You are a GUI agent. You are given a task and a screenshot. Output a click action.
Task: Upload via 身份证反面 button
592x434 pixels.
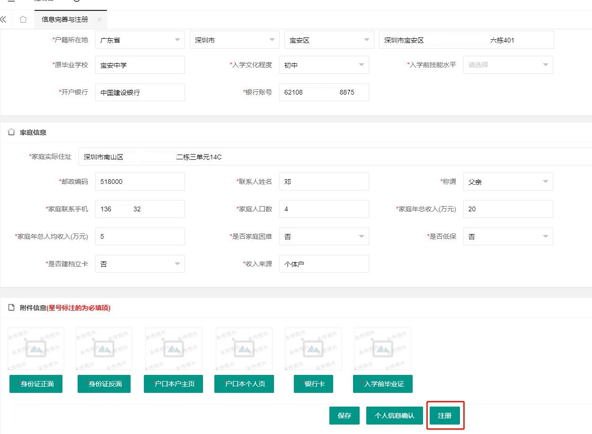coord(104,384)
